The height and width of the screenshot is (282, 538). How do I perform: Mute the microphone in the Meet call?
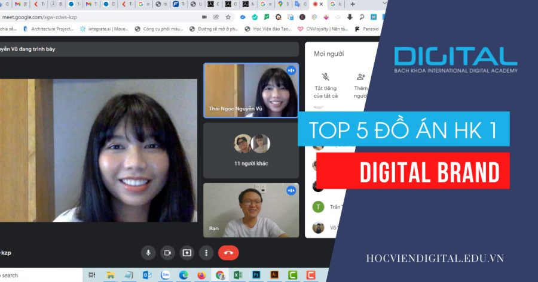148,253
